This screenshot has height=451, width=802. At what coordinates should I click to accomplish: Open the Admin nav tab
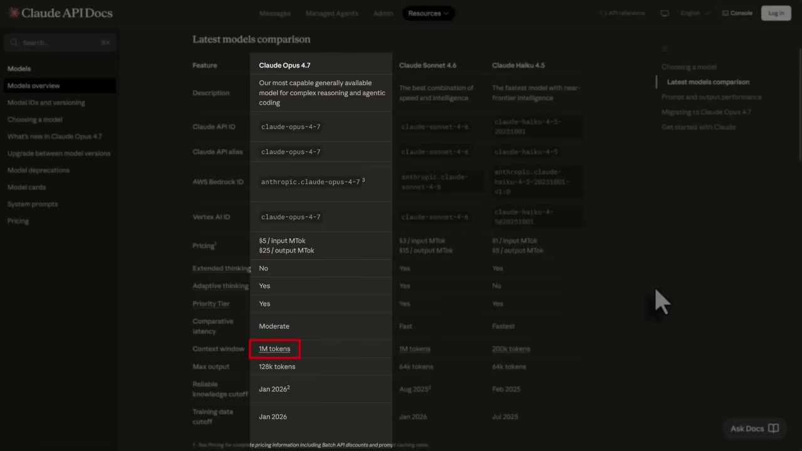click(383, 13)
